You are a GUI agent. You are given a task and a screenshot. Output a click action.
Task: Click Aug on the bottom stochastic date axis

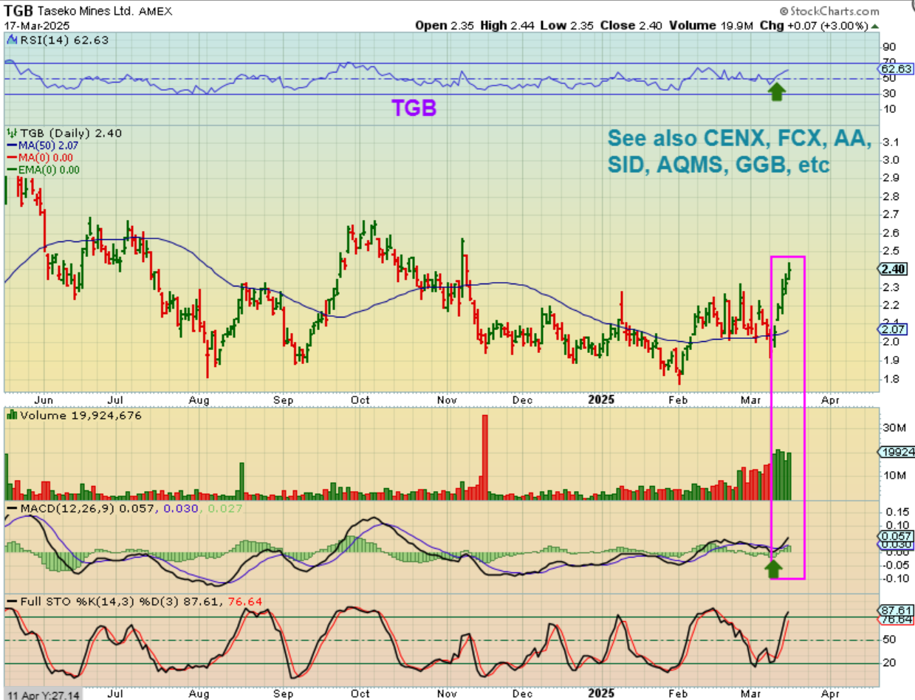click(199, 694)
